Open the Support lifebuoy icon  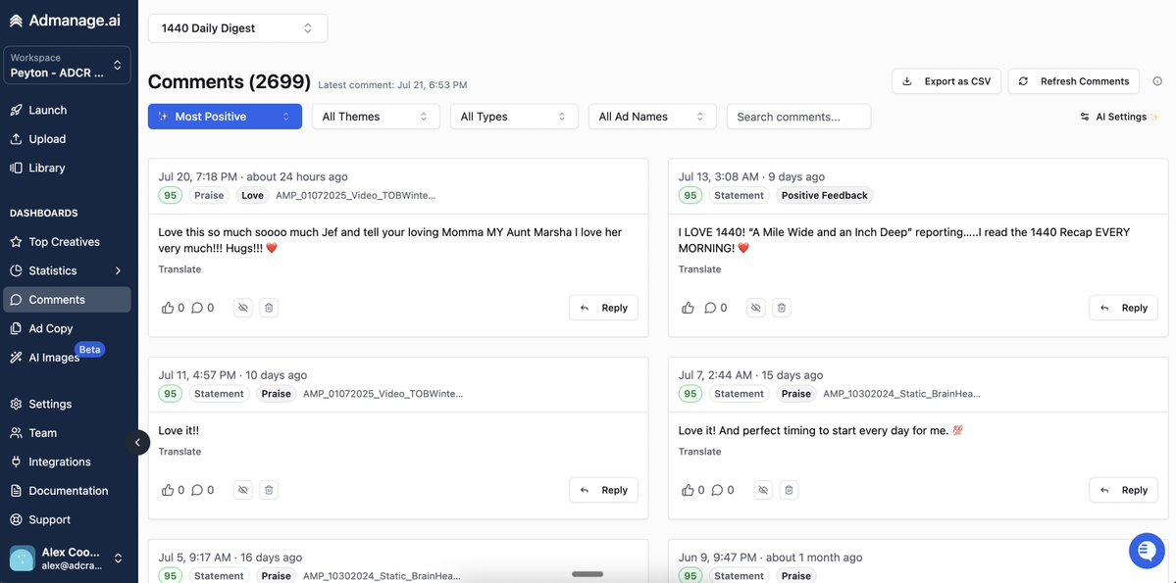pyautogui.click(x=16, y=519)
